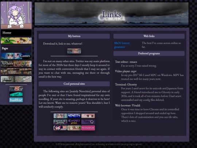Click the paragraph starting 'The following sites are'
The width and height of the screenshot is (197, 148).
(x=74, y=99)
